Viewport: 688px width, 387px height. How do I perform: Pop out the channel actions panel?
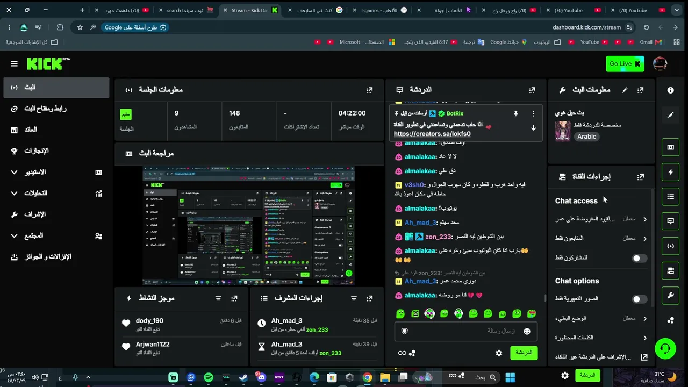640,176
